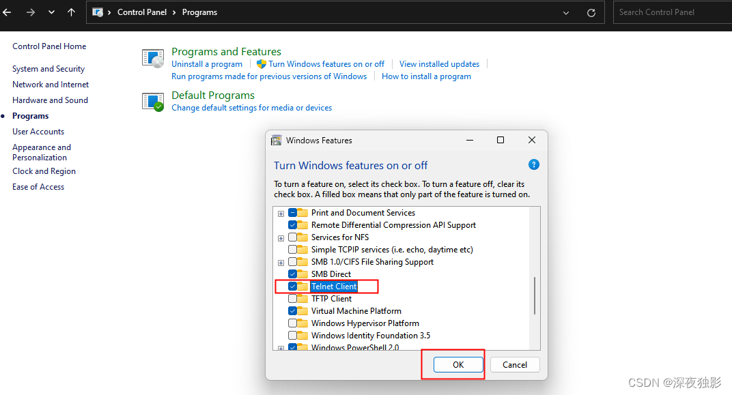732x395 pixels.
Task: Check the Services for NFS checkbox
Action: (x=293, y=237)
